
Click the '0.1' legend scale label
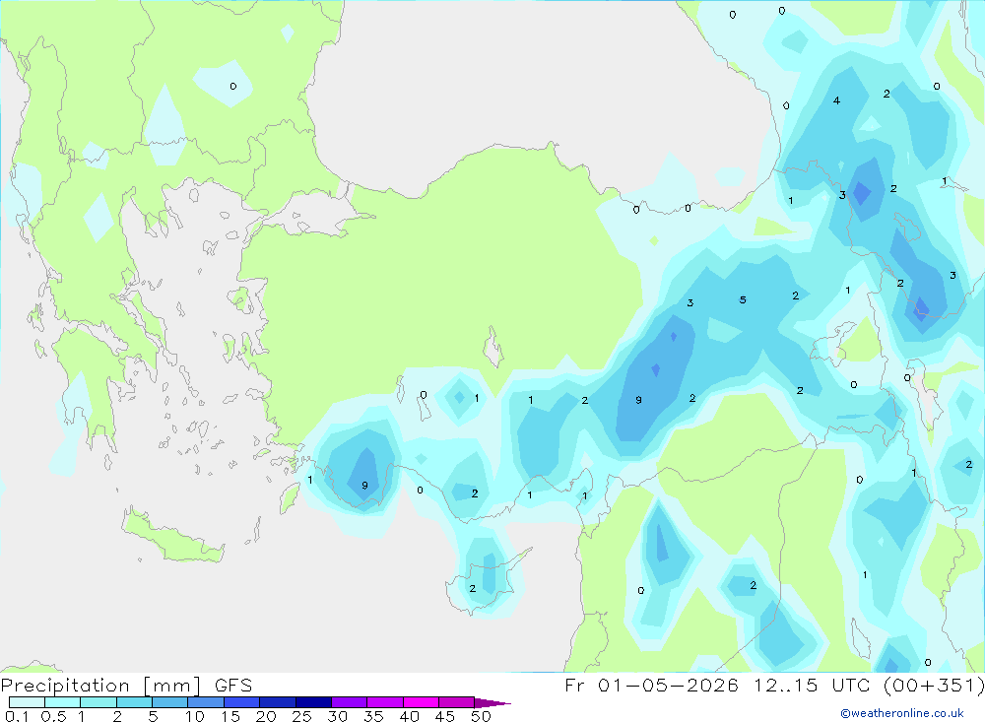point(17,716)
